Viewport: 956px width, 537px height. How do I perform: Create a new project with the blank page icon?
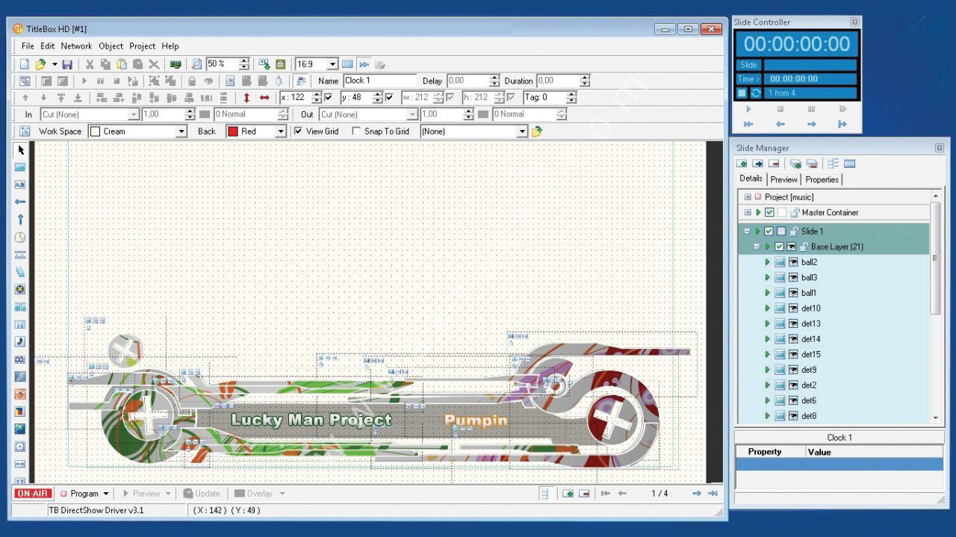(x=25, y=65)
